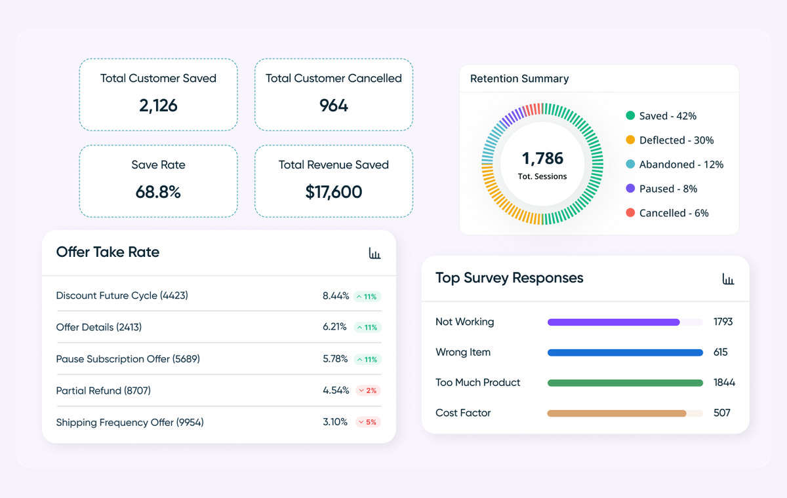Click the Paused - 8% legend label
This screenshot has width=787, height=498.
668,189
